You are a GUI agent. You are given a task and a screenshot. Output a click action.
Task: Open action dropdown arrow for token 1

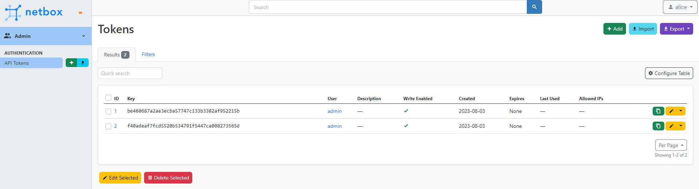(x=681, y=111)
